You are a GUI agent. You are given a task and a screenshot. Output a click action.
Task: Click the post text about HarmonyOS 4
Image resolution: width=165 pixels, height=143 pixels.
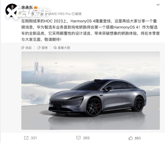tap(90, 30)
